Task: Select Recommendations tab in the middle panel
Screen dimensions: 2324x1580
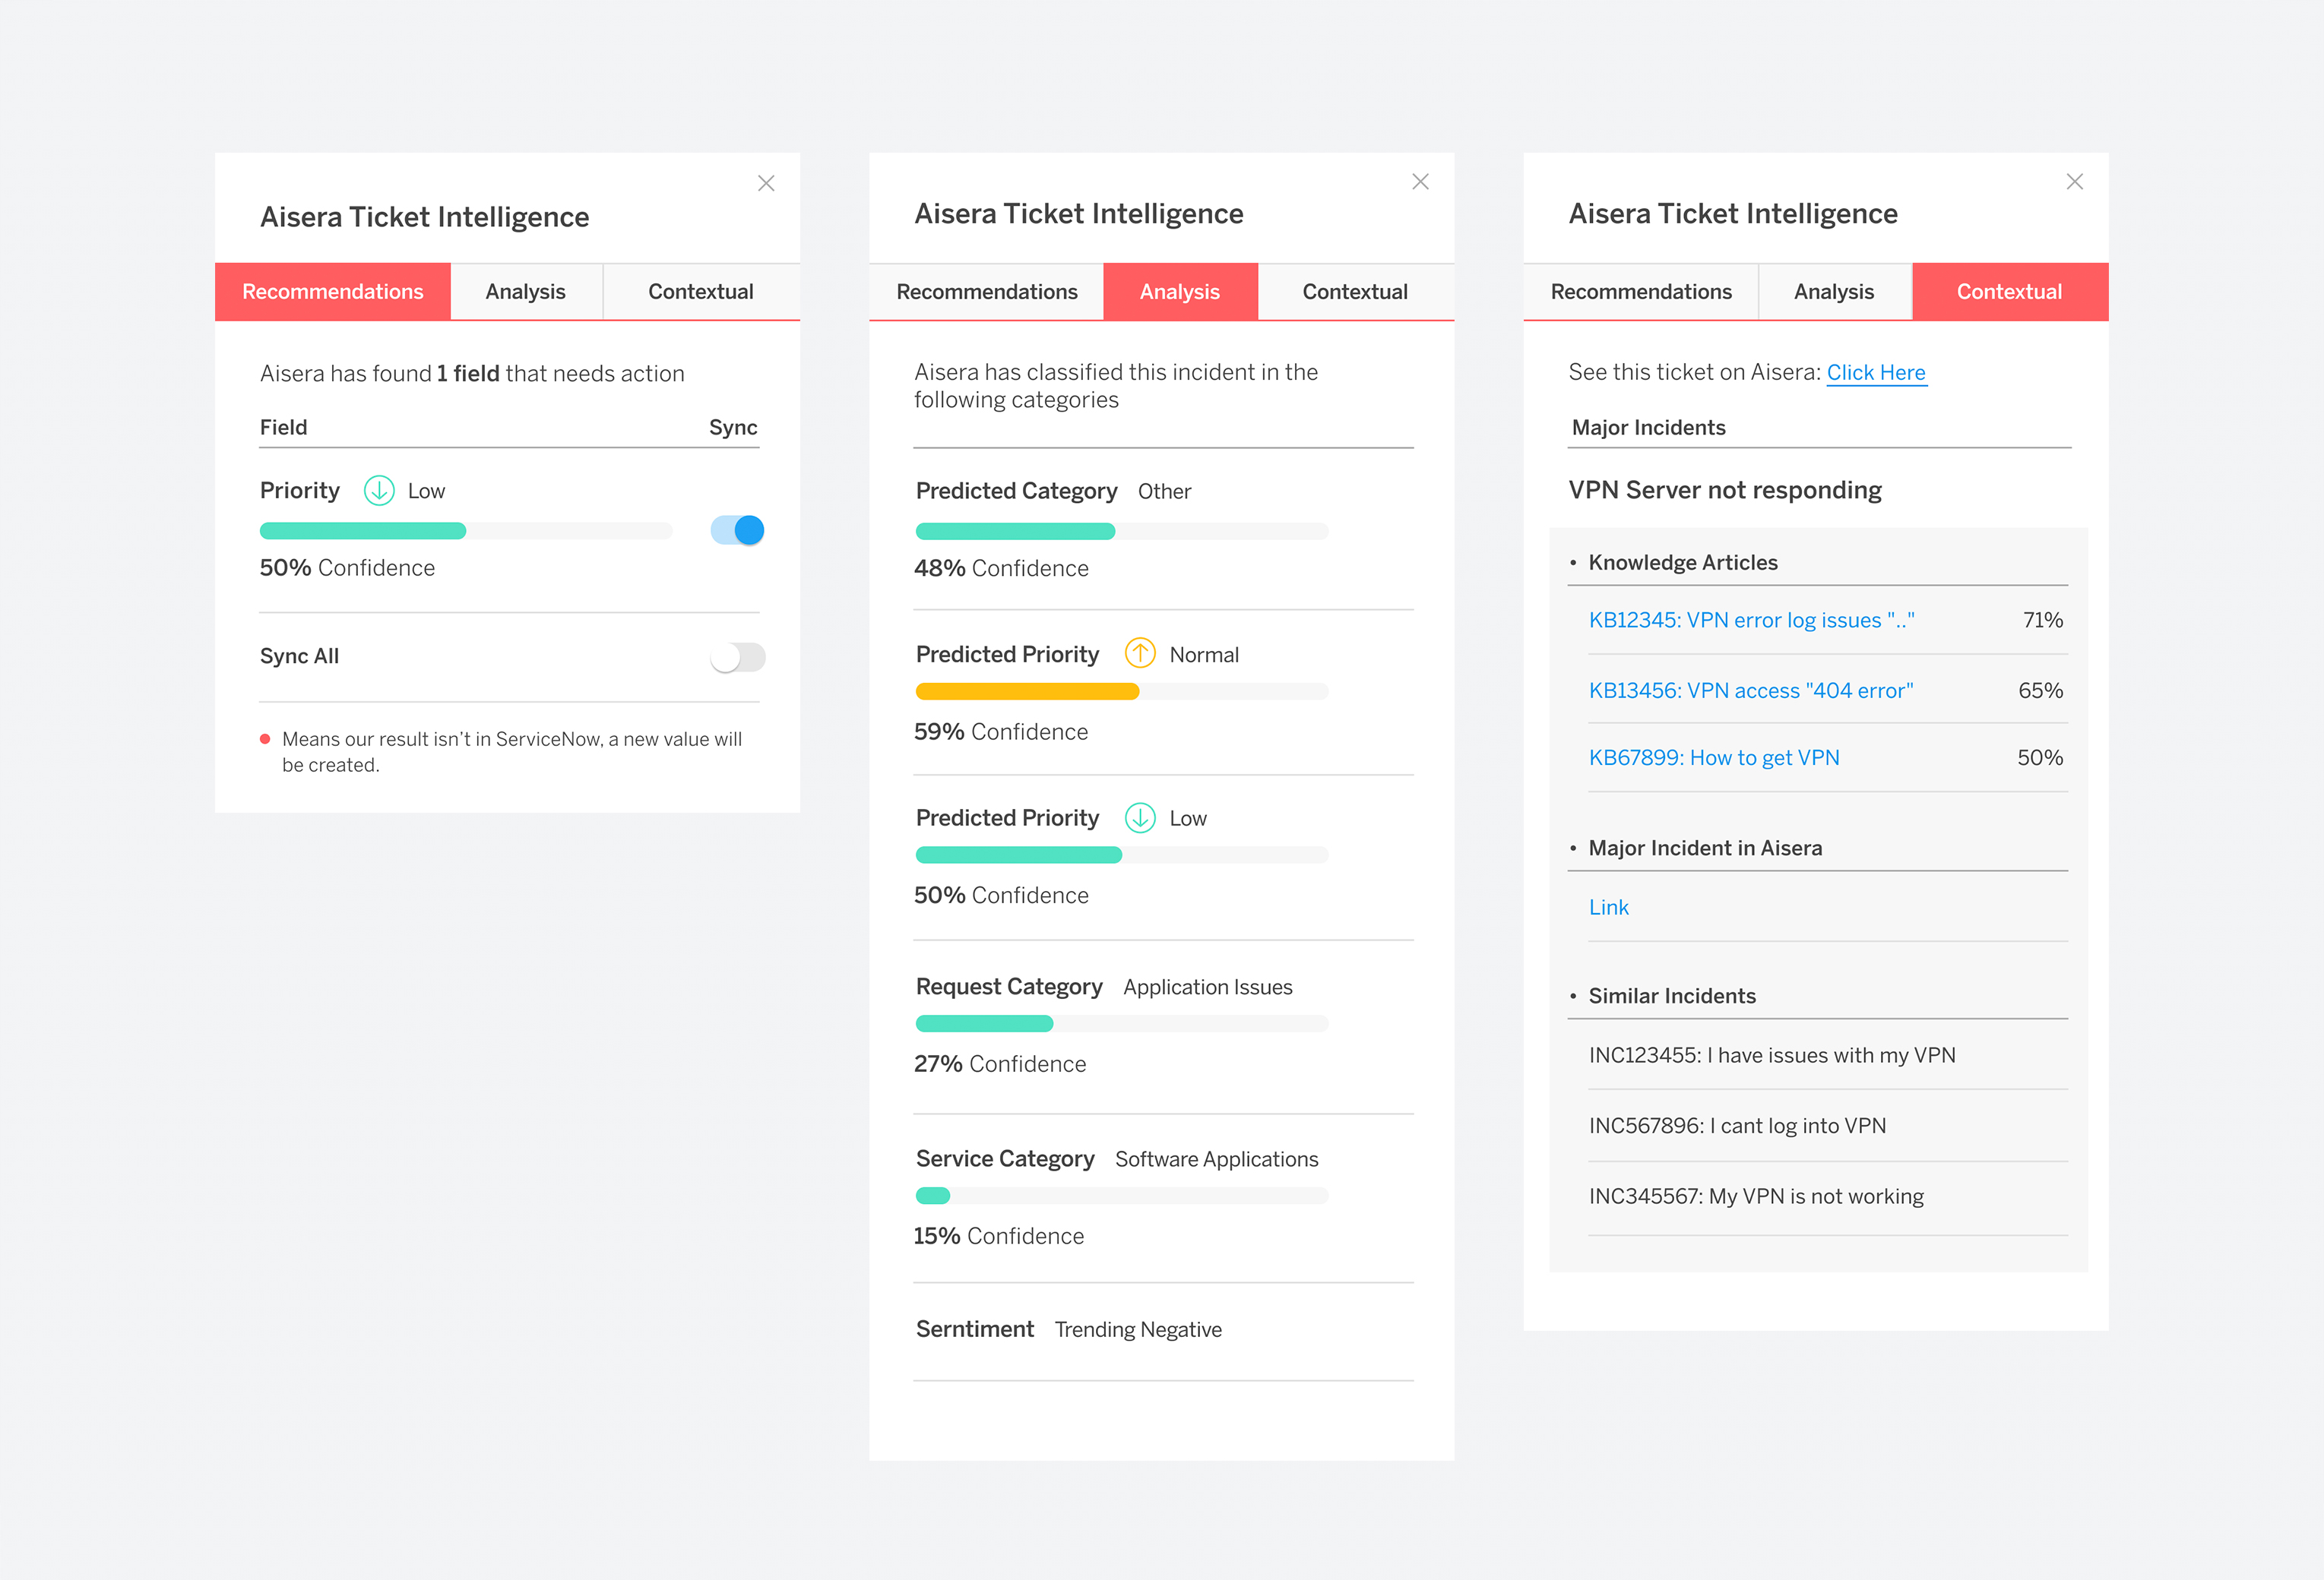Action: 987,292
